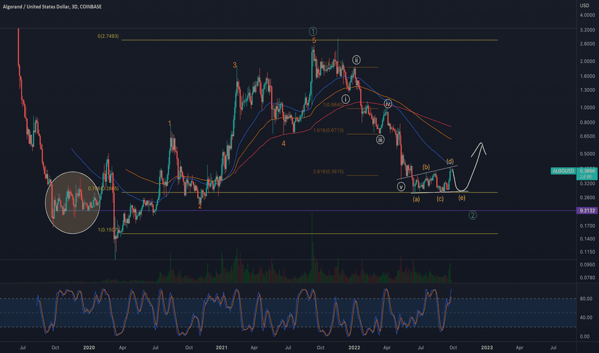Select the circled 2 wave label
Viewport: 599px width, 353px height.
[x=472, y=215]
